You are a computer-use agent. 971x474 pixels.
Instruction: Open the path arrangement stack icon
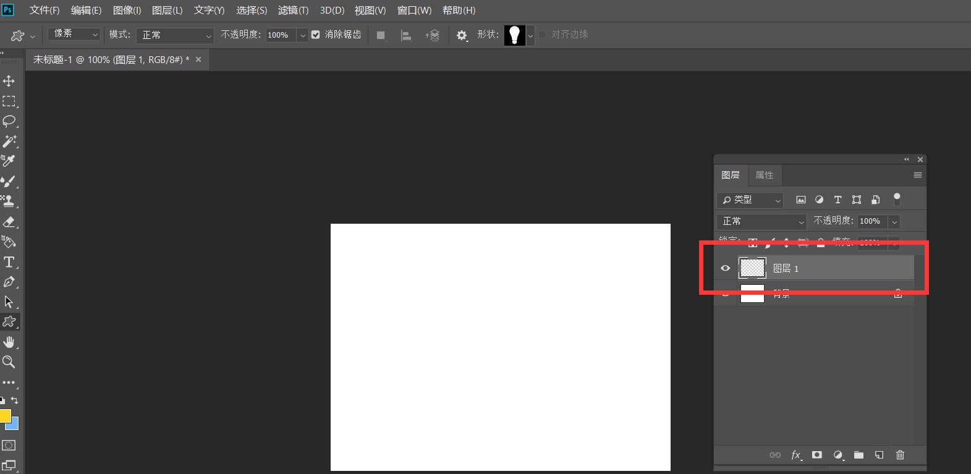(x=433, y=35)
